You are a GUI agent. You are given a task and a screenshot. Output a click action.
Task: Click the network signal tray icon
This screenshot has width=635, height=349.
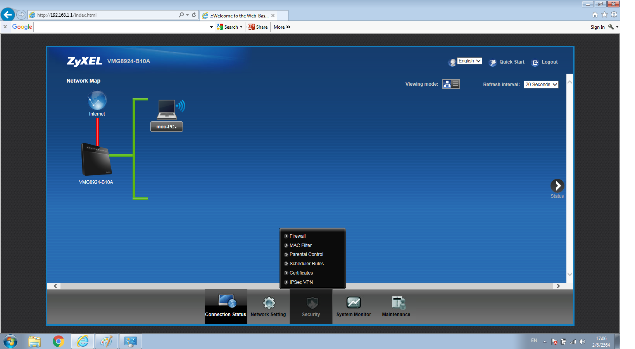[573, 342]
